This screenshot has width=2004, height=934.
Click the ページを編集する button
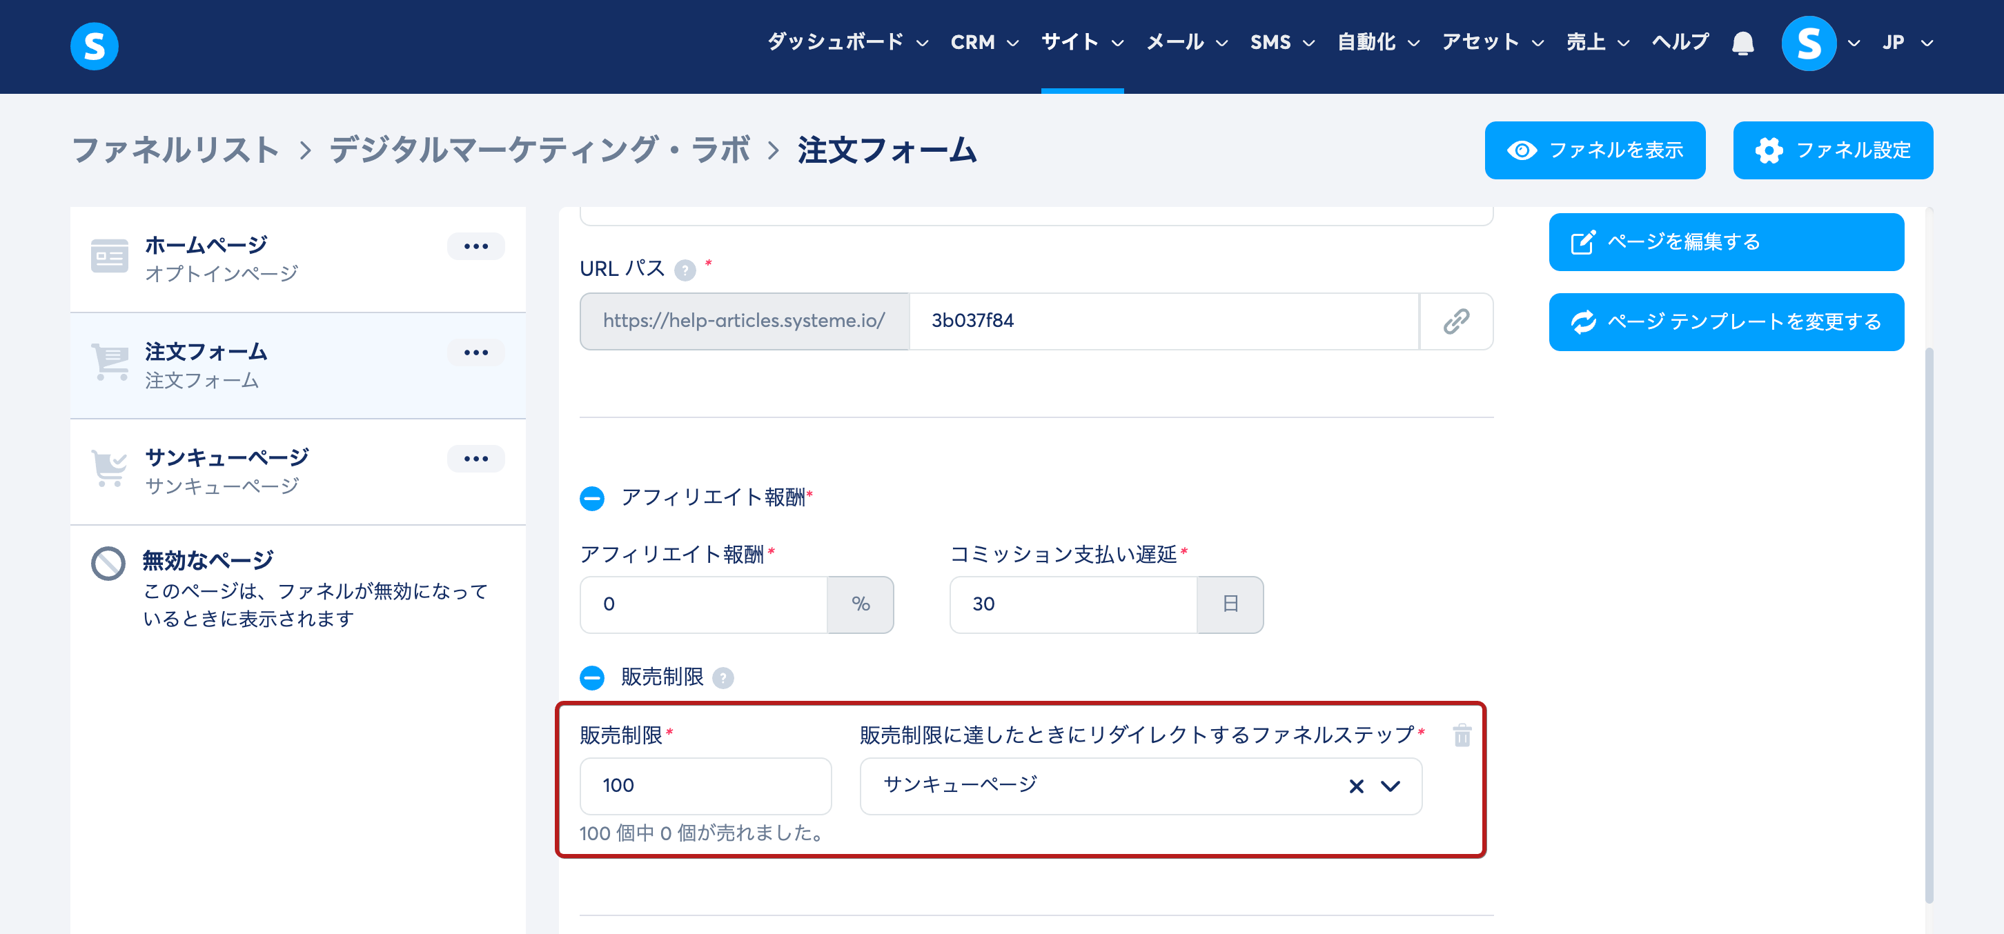(1727, 242)
